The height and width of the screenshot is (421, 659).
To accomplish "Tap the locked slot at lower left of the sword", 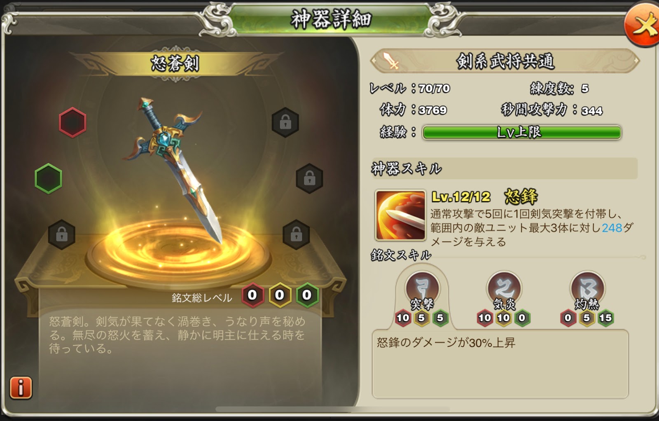I will [x=62, y=234].
